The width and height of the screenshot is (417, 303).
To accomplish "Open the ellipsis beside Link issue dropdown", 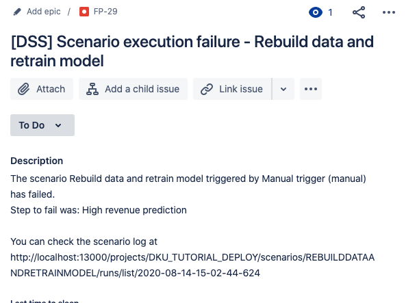I will coord(311,89).
